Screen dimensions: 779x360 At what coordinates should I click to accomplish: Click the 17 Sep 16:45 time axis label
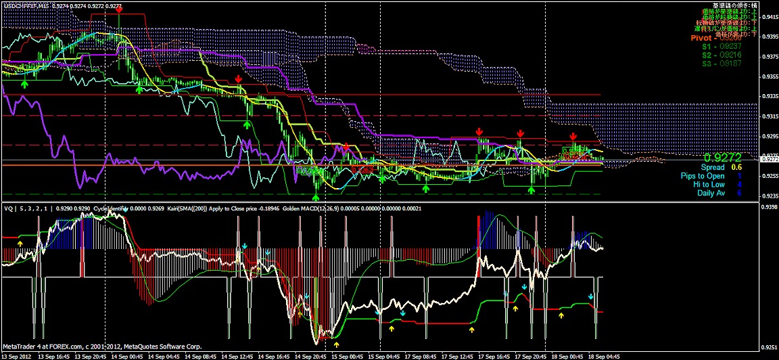pos(495,356)
